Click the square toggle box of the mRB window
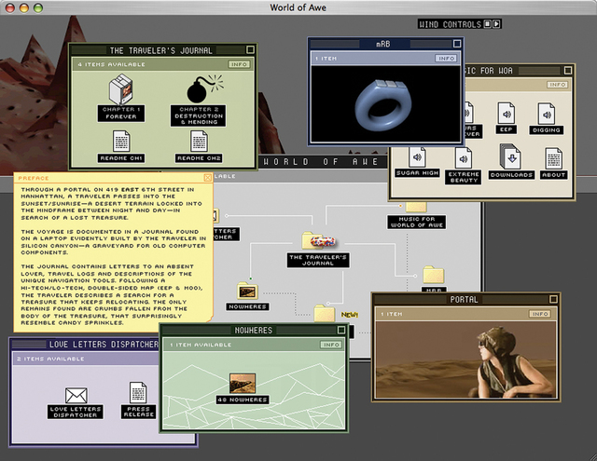Image resolution: width=597 pixels, height=461 pixels. (x=457, y=44)
